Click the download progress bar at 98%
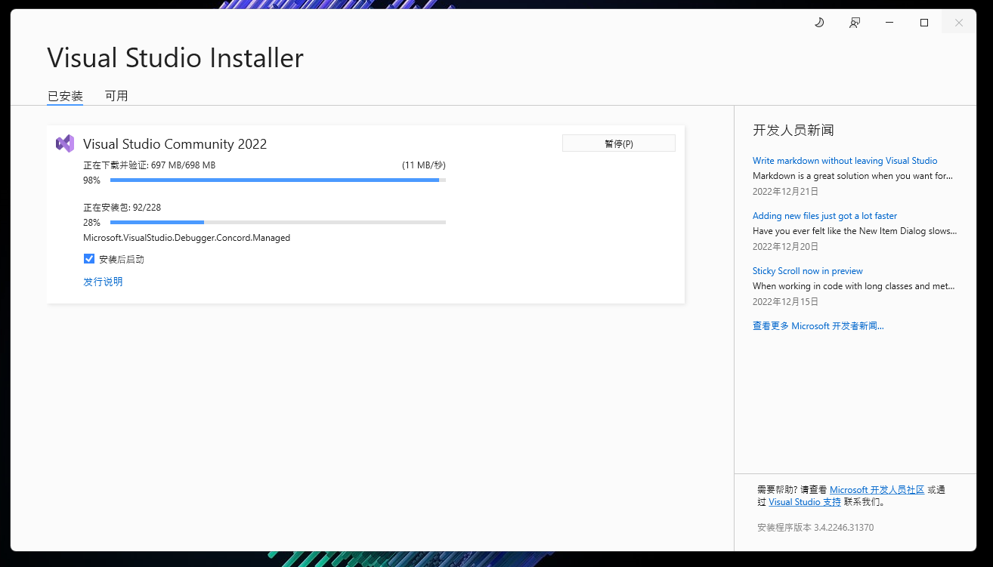 (x=278, y=180)
